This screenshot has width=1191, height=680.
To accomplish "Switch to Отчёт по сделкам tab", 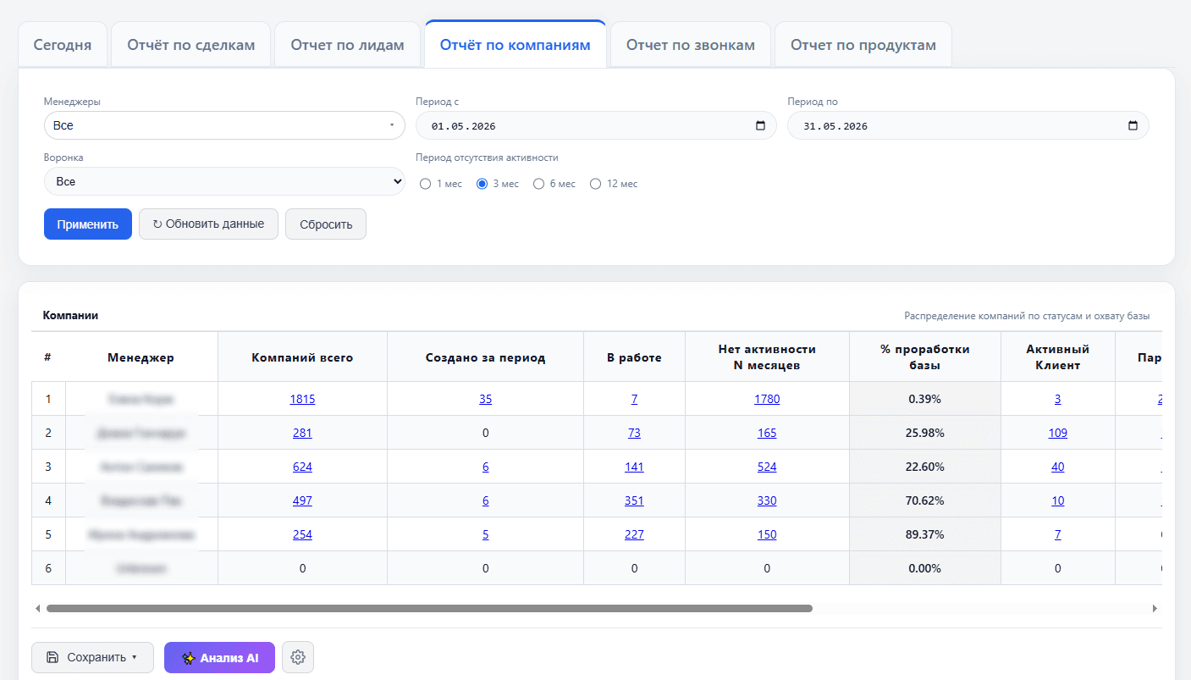I will click(191, 45).
